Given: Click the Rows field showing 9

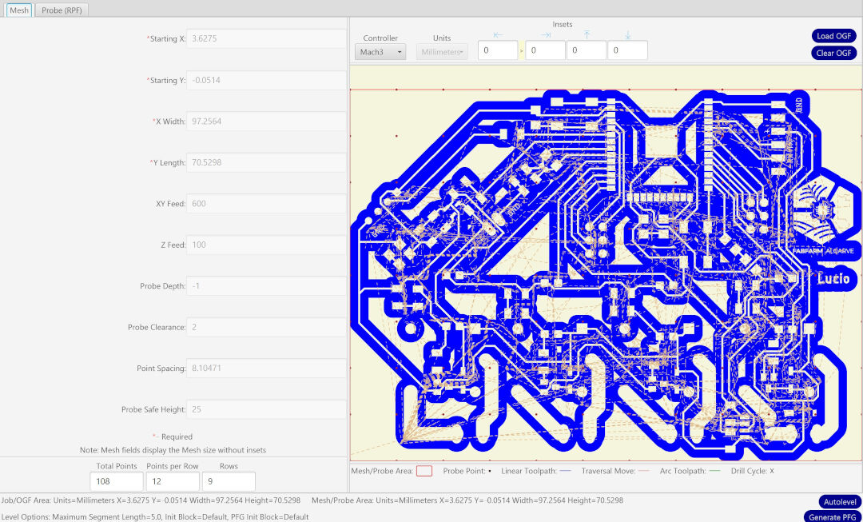Looking at the screenshot, I should (x=229, y=481).
